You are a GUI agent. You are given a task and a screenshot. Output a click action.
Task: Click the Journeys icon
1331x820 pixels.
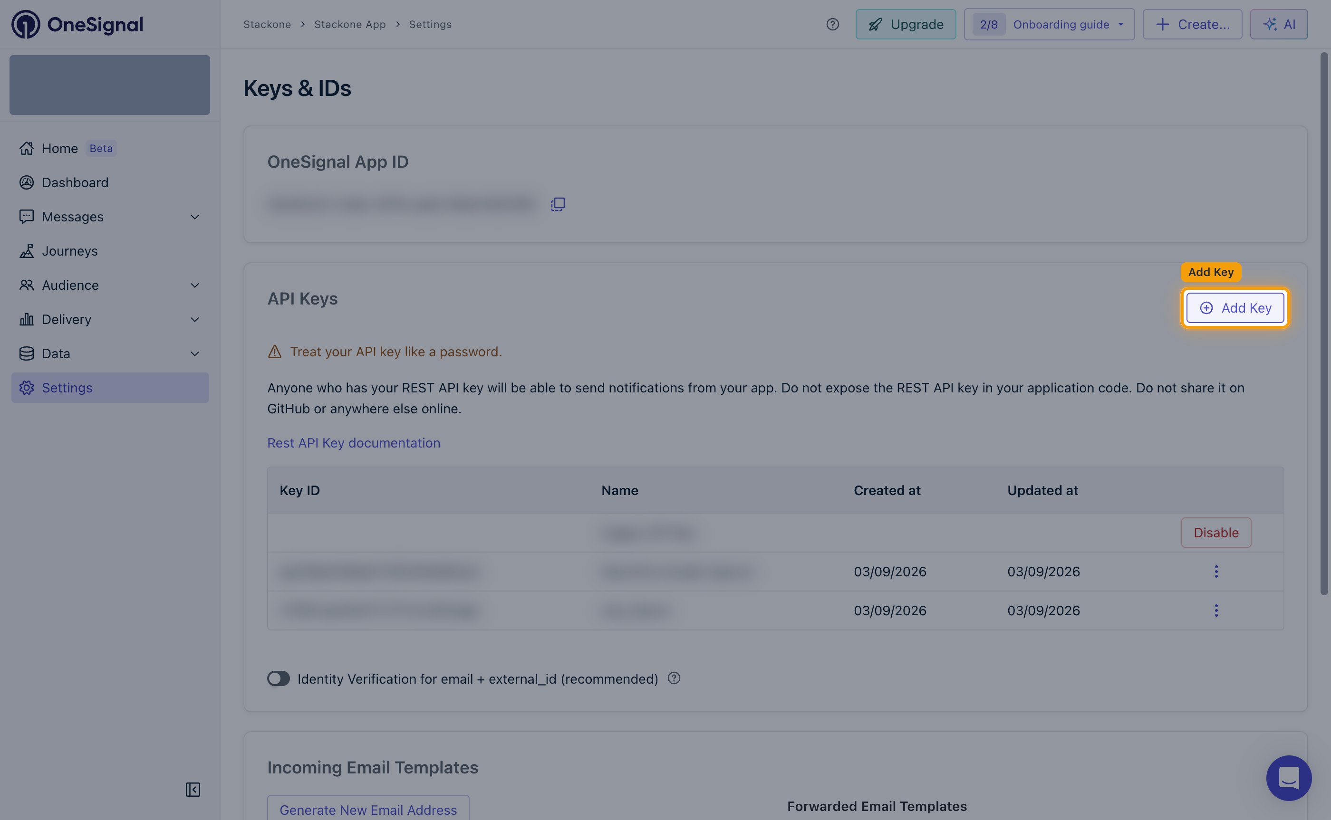click(27, 251)
